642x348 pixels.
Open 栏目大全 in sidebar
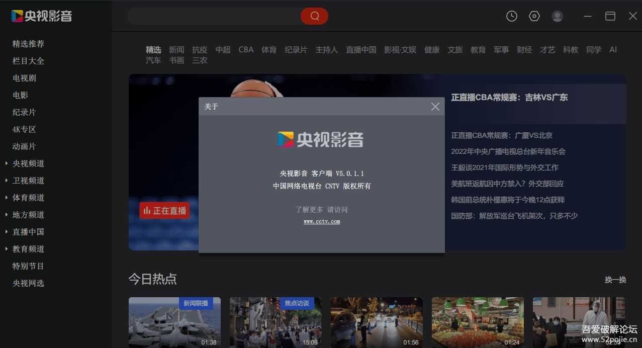28,61
